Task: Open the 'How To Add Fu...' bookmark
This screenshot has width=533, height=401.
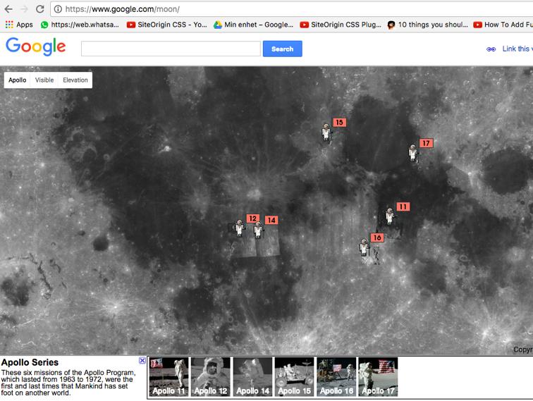Action: (x=503, y=25)
